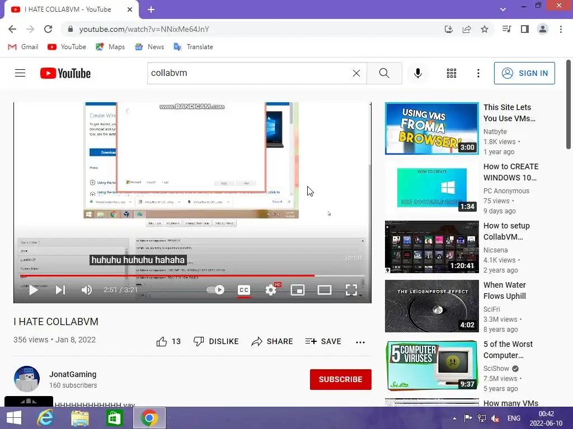This screenshot has width=573, height=429.
Task: Open When Water Flows Uphill video title
Action: pos(505,290)
